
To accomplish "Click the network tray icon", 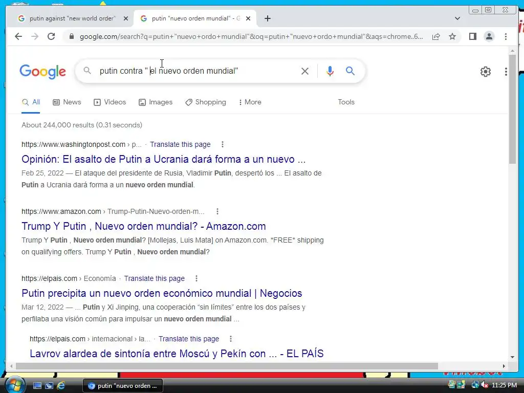I will 475,385.
